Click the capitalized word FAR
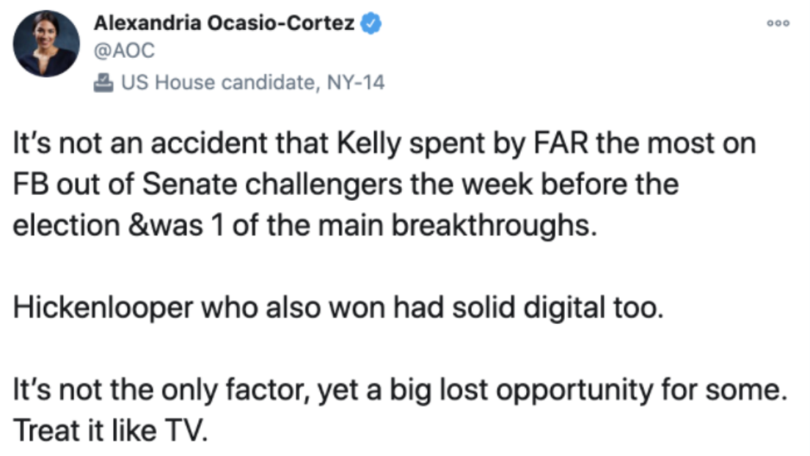Screen dimensions: 810x456 point(560,143)
